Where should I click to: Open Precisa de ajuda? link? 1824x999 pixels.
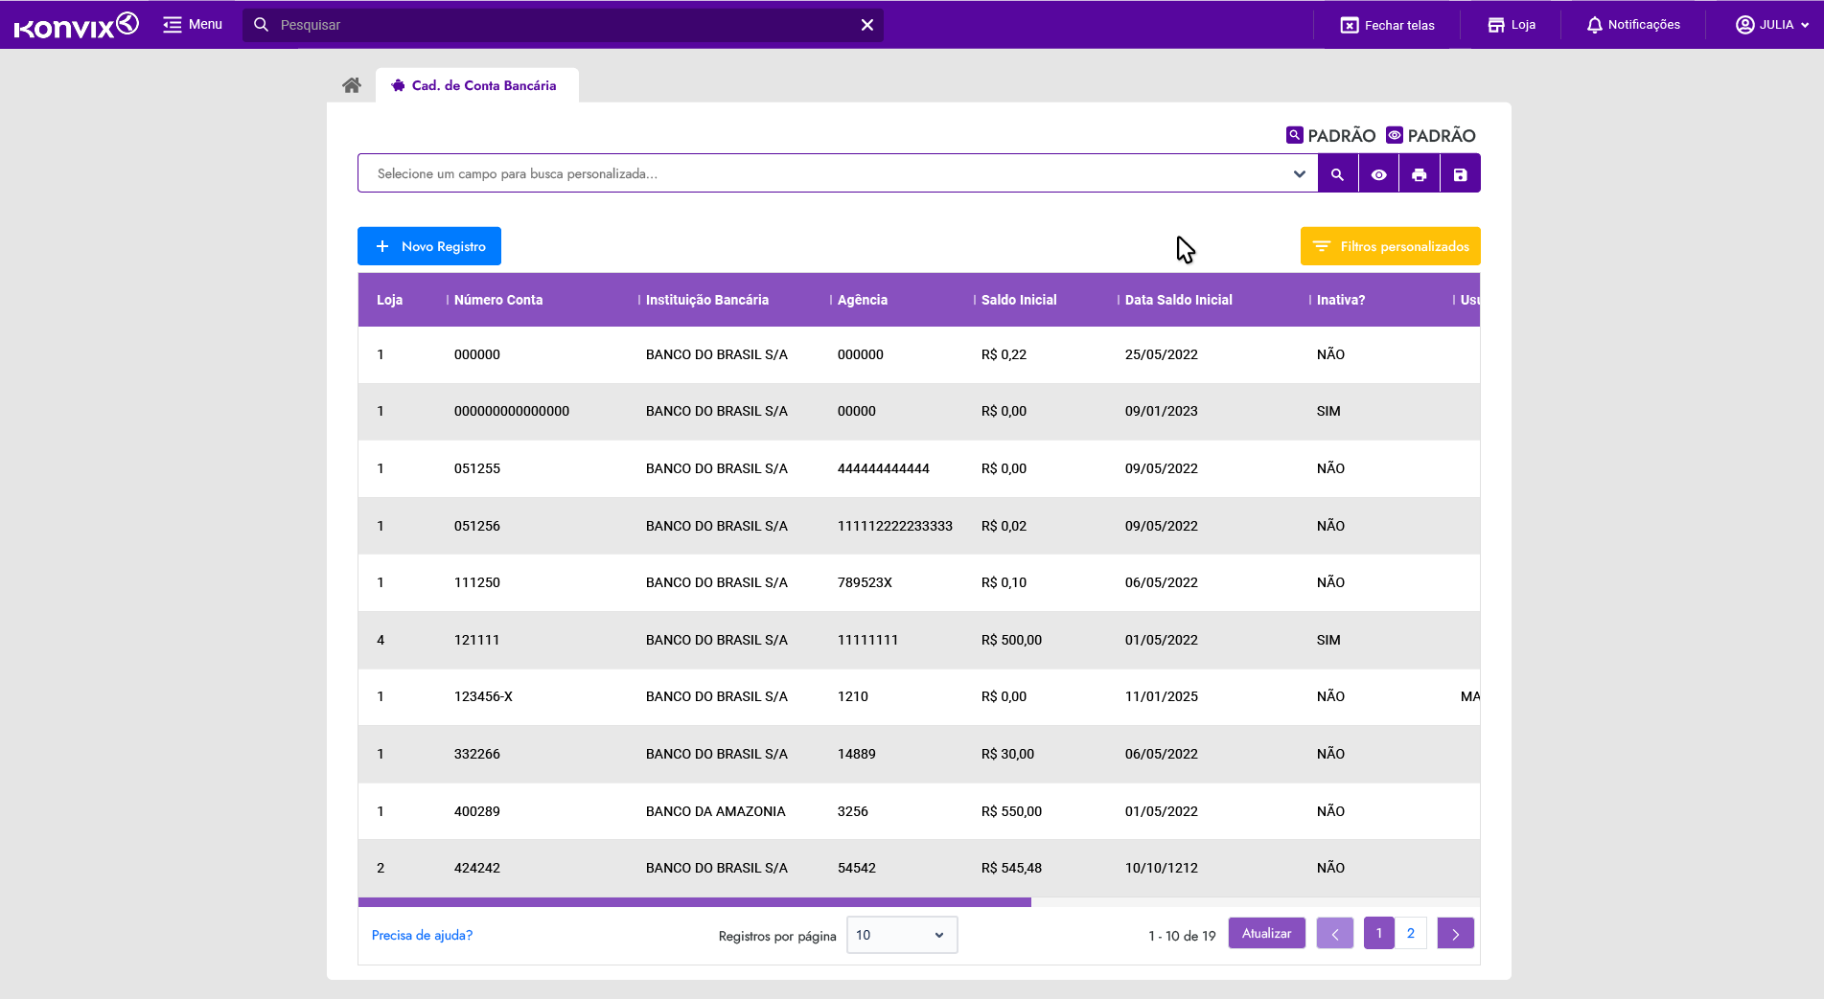point(422,935)
